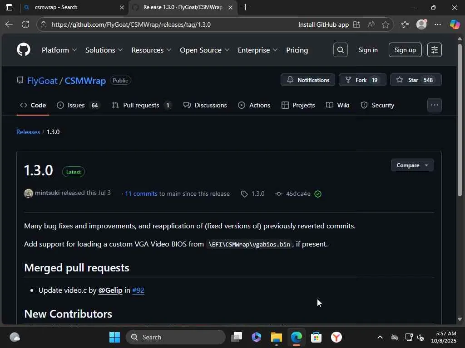Expand the Enterprise navigation dropdown
This screenshot has width=465, height=348.
click(x=258, y=50)
